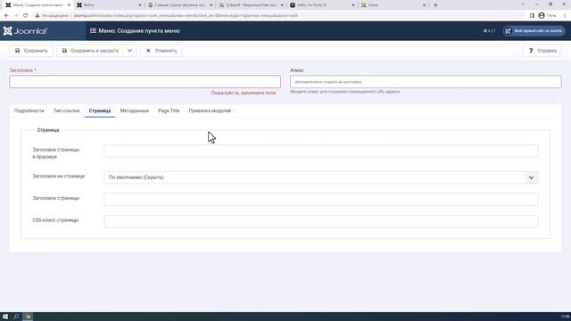Image resolution: width=571 pixels, height=321 pixels.
Task: Click the taskbar clock
Action: [565, 317]
